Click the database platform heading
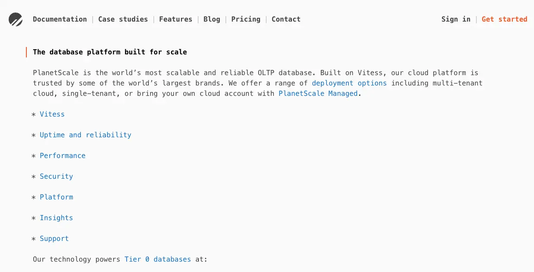The width and height of the screenshot is (534, 272). pos(109,52)
